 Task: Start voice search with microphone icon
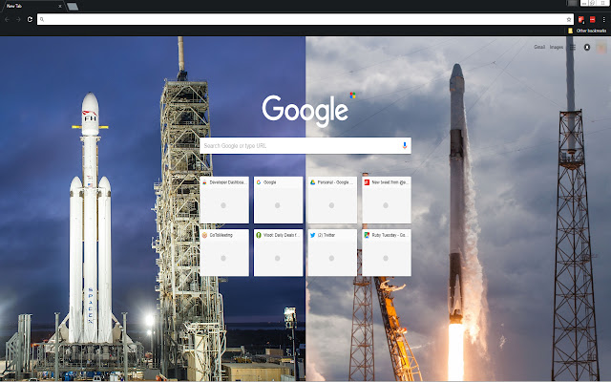(405, 145)
